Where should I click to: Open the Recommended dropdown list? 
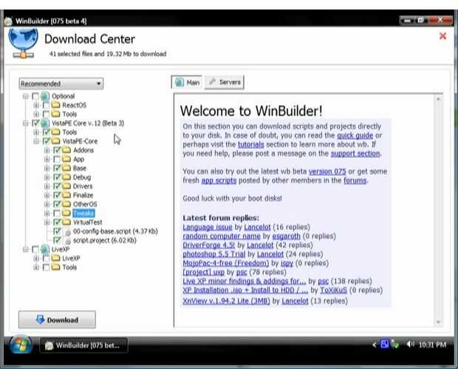click(x=61, y=84)
